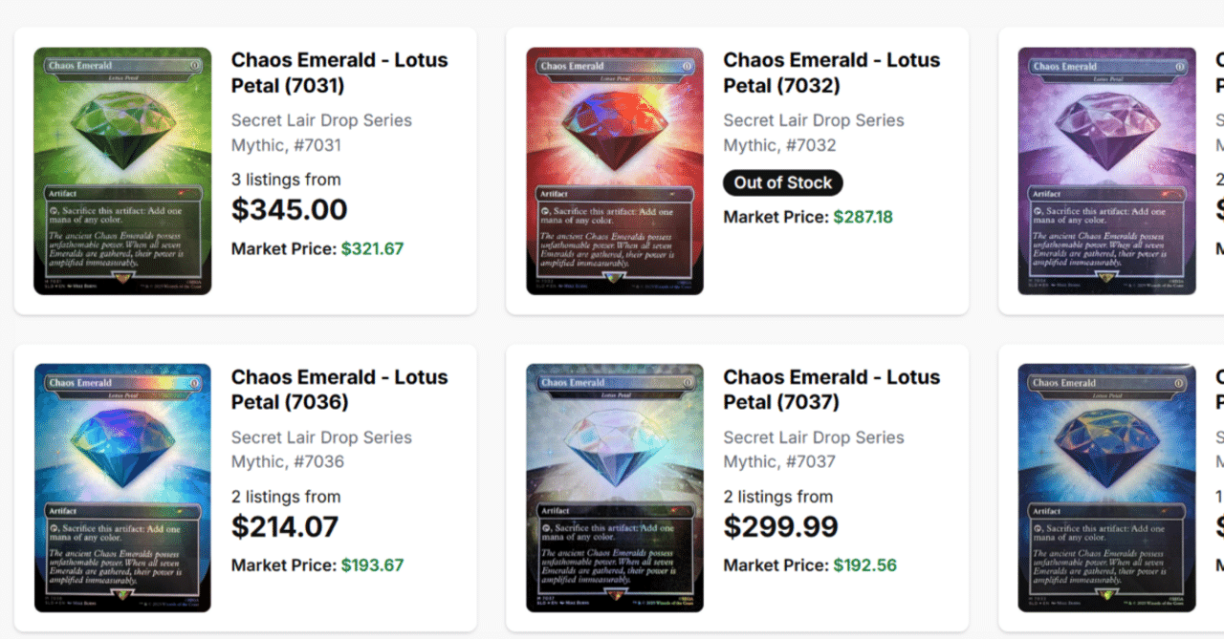The width and height of the screenshot is (1224, 639).
Task: Click the $299.99 listing price
Action: point(779,526)
